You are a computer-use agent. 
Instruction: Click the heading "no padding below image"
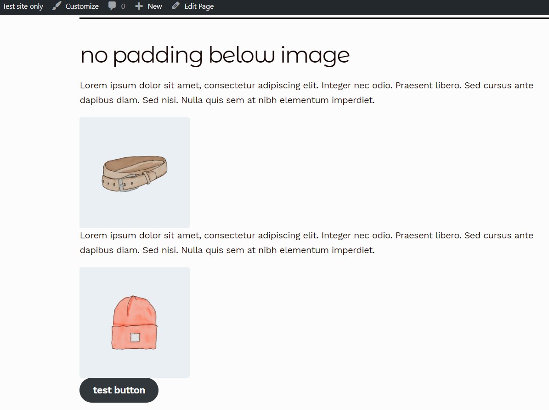tap(214, 55)
